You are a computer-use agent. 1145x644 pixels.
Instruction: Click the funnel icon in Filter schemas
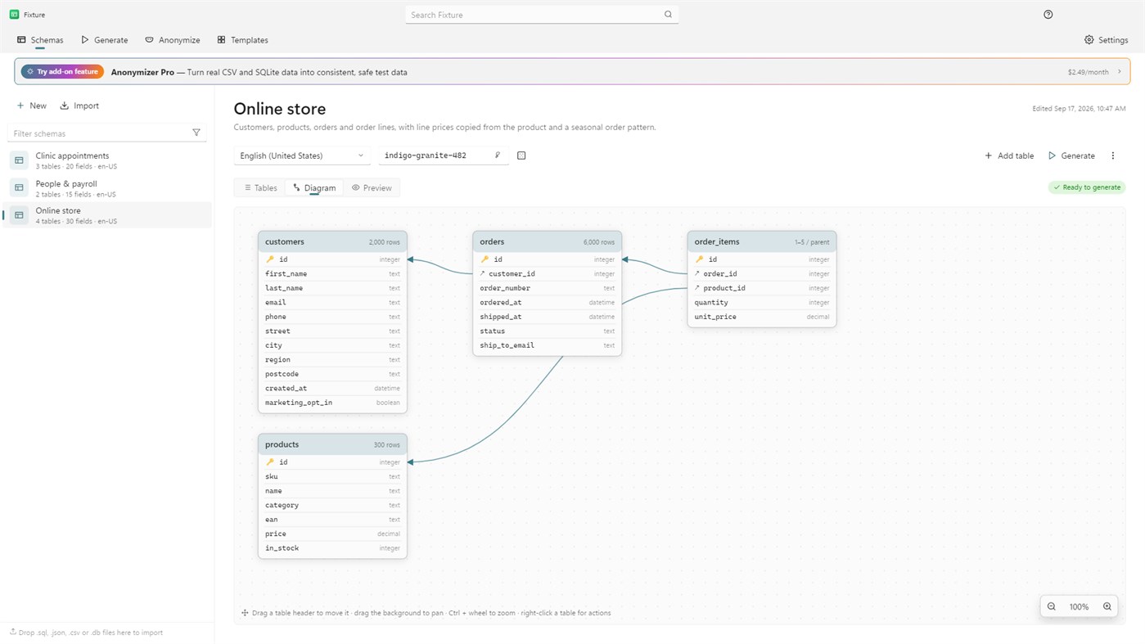[x=196, y=133]
